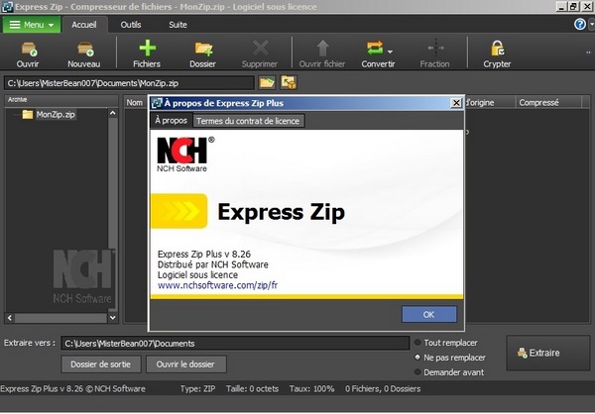Click Dossier de sortie button
595x414 pixels.
click(x=101, y=363)
